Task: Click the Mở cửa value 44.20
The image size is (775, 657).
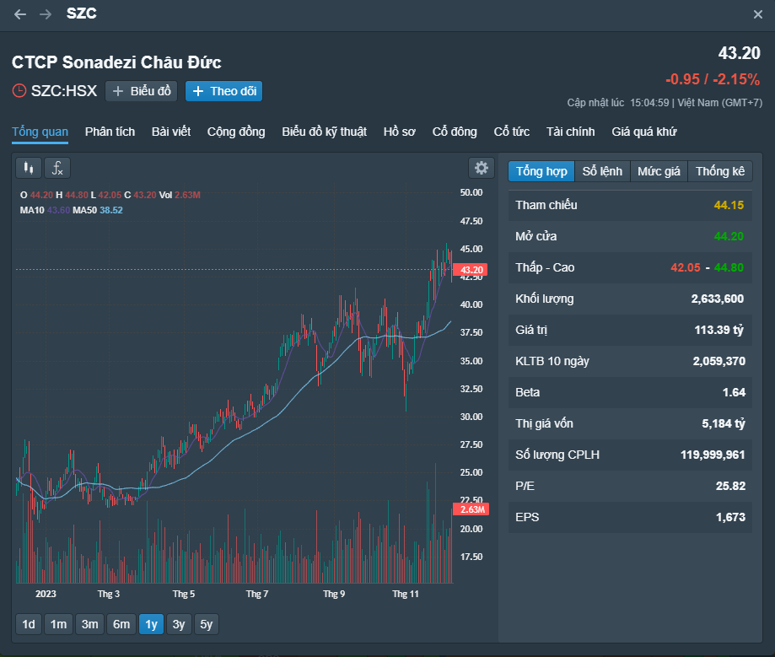Action: tap(729, 236)
